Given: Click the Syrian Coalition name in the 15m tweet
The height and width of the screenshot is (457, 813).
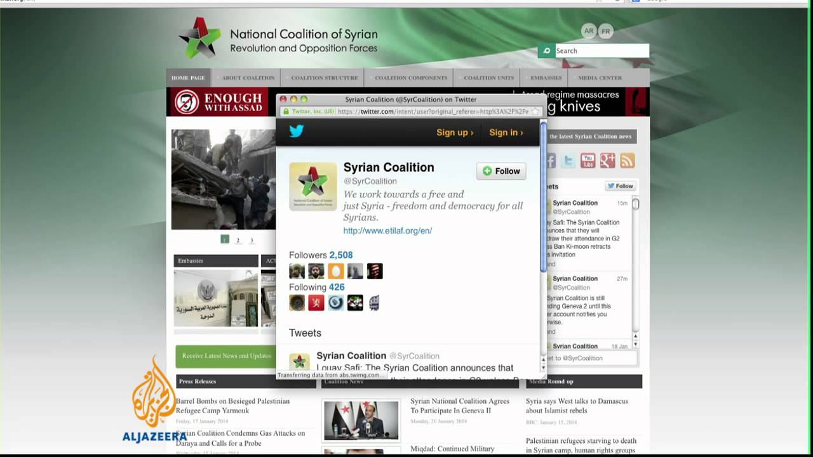Looking at the screenshot, I should coord(575,203).
